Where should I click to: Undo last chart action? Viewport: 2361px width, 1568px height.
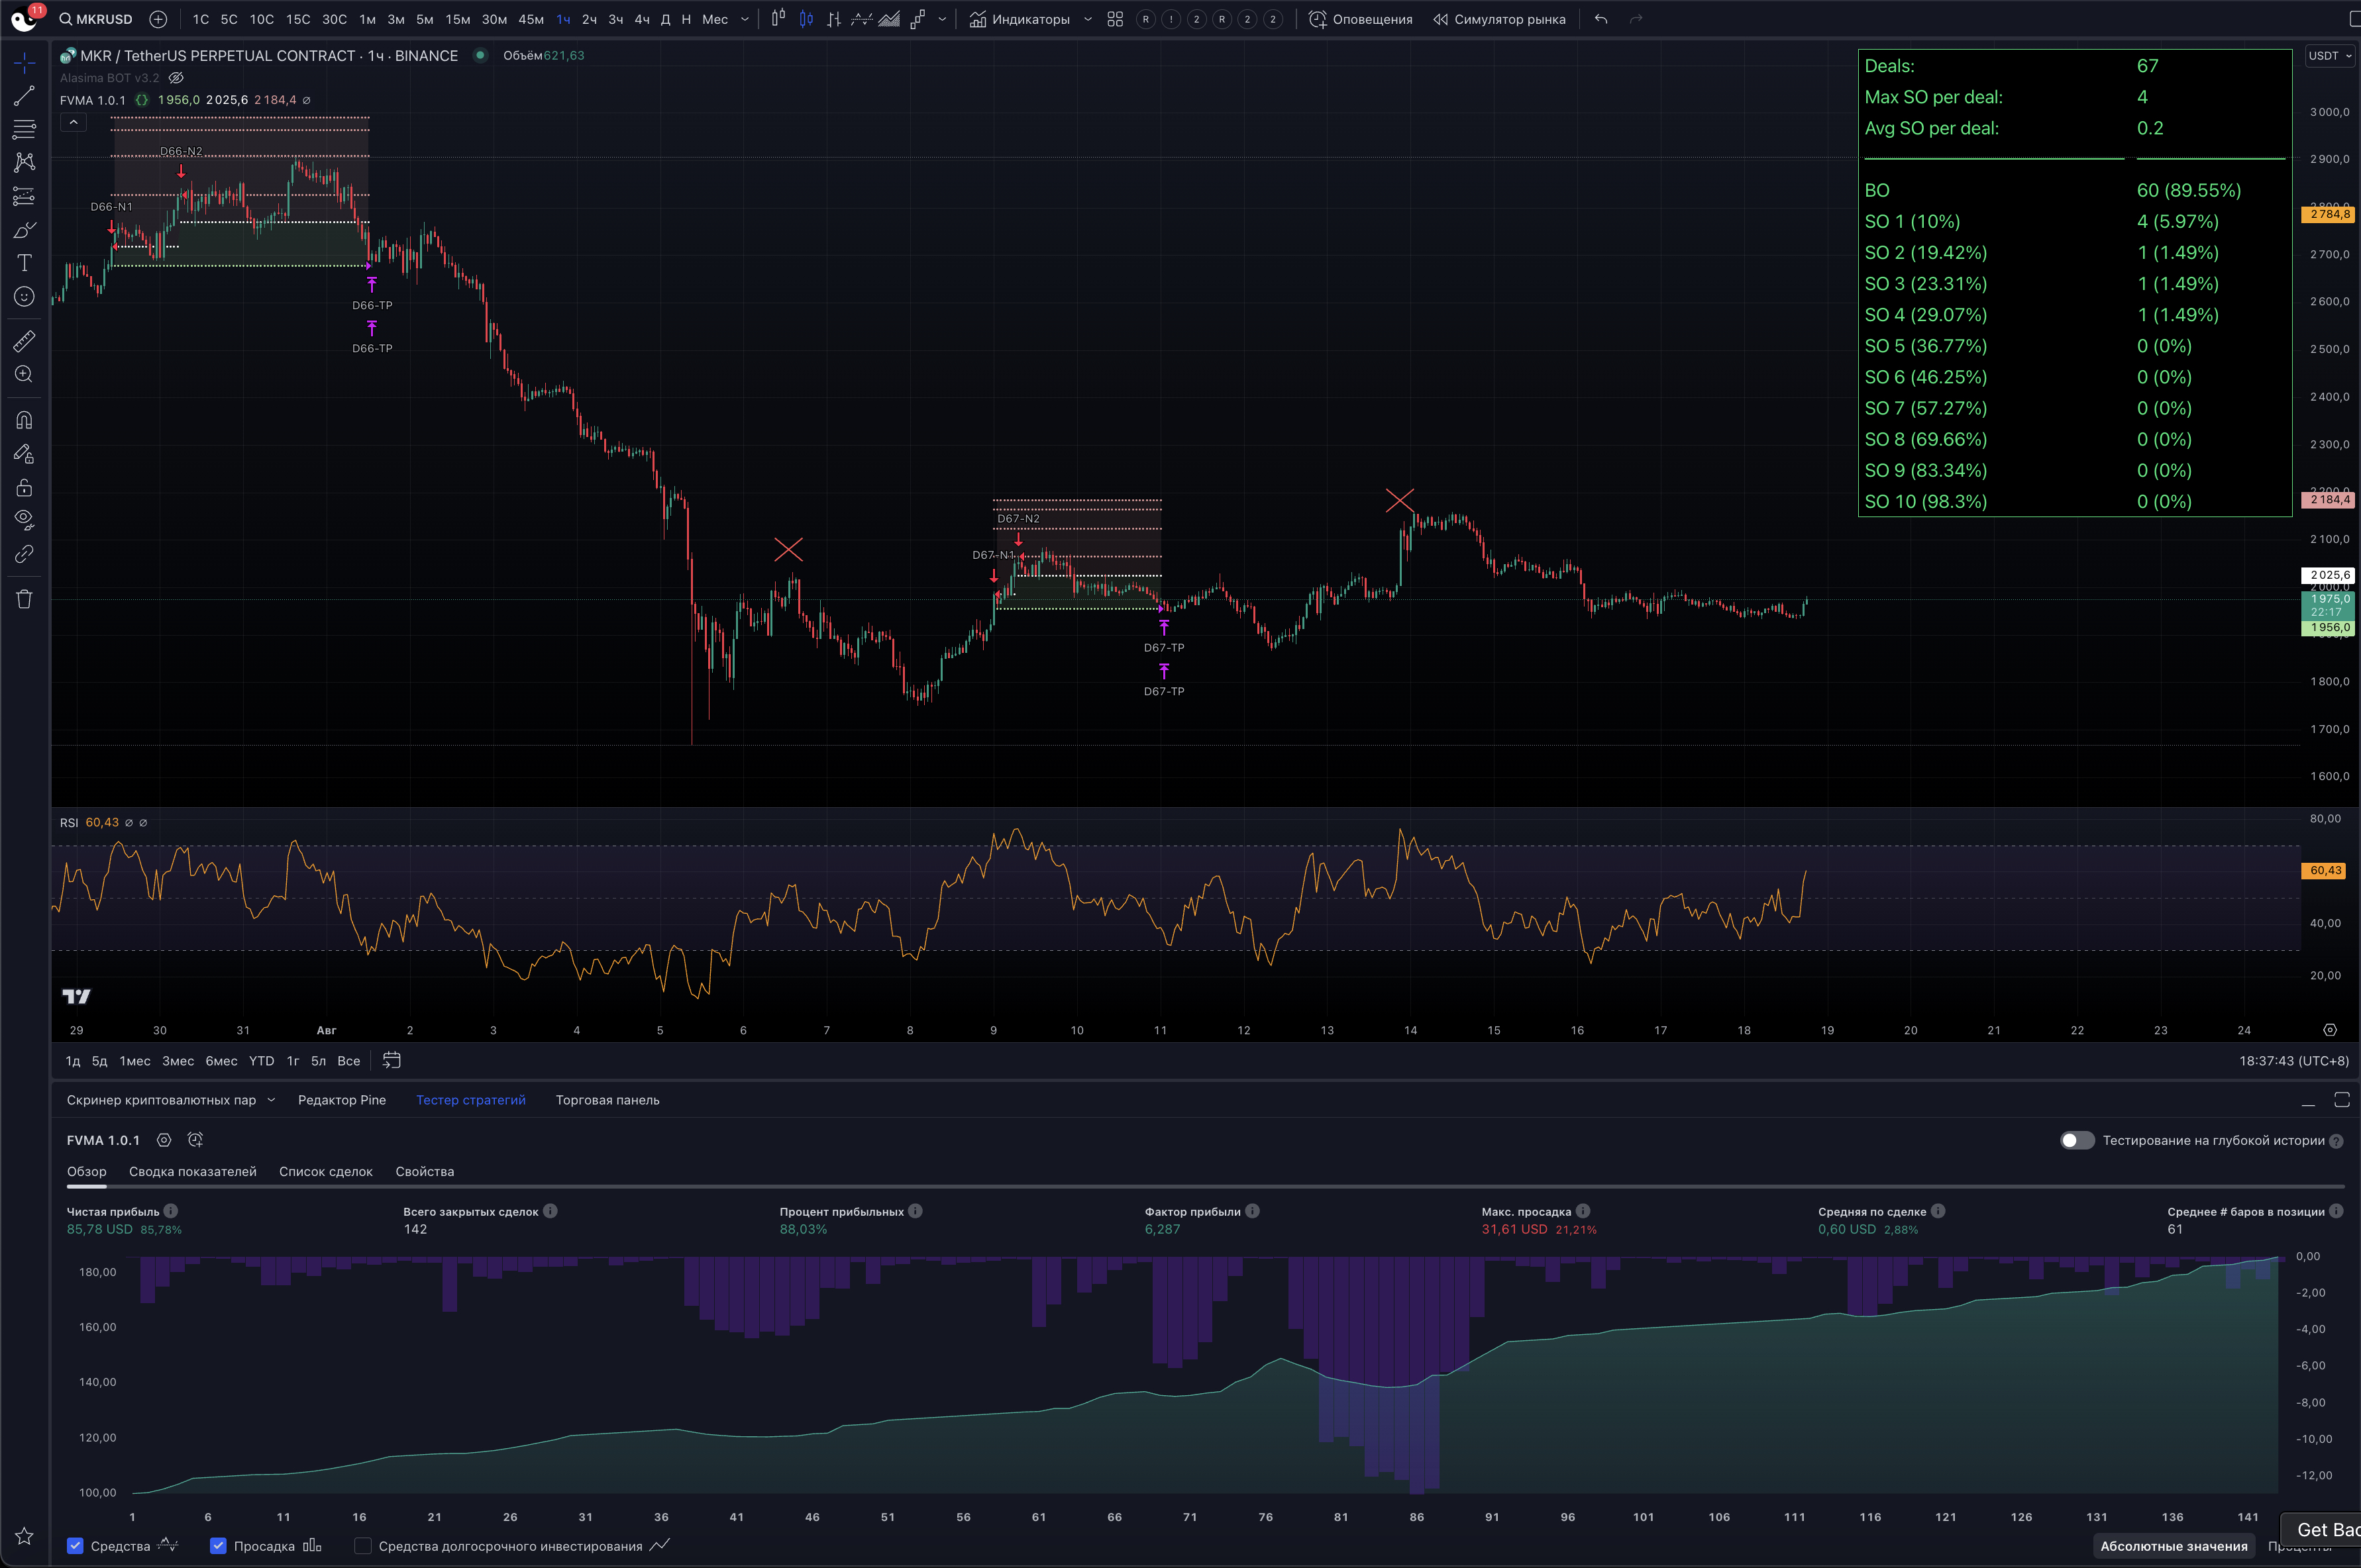pyautogui.click(x=1600, y=19)
